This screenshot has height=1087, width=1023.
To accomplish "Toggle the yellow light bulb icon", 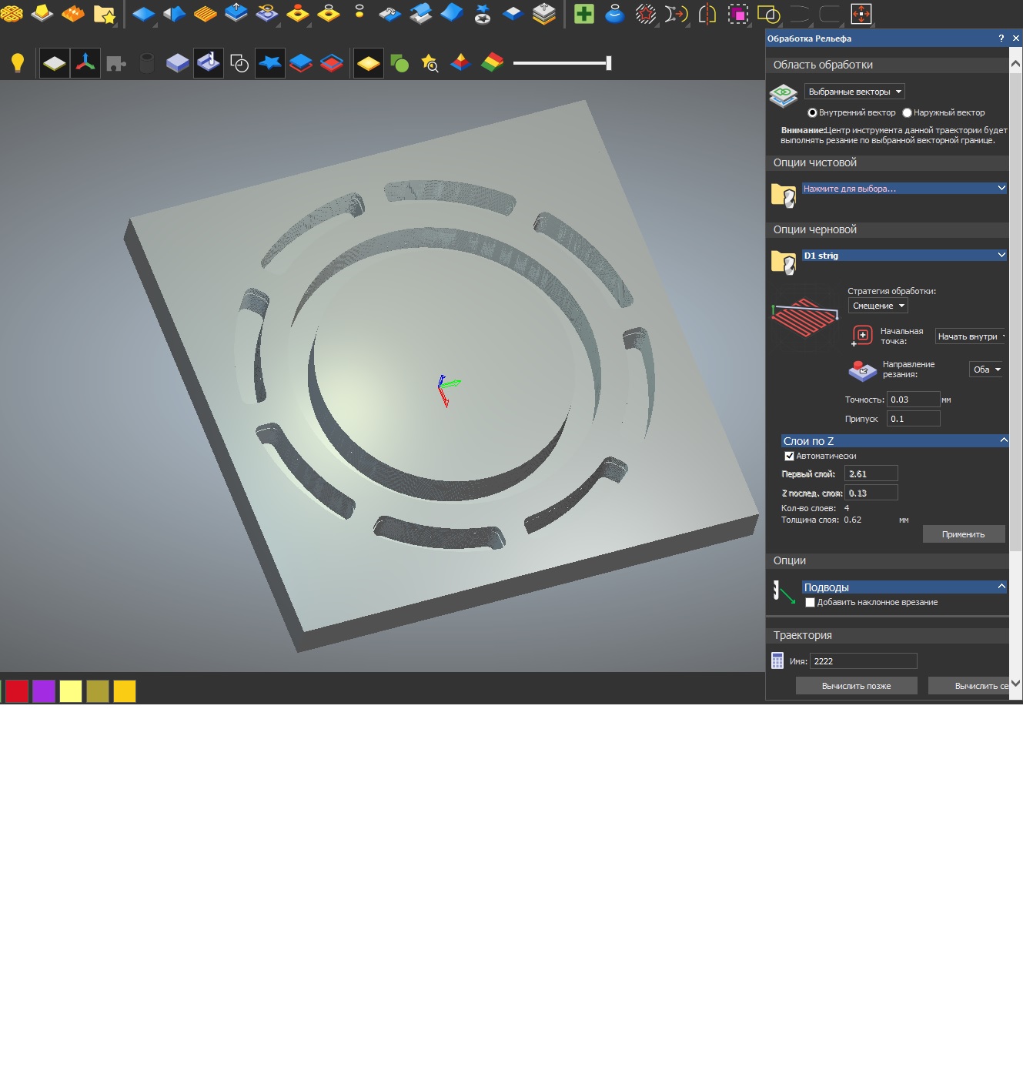I will (x=18, y=63).
